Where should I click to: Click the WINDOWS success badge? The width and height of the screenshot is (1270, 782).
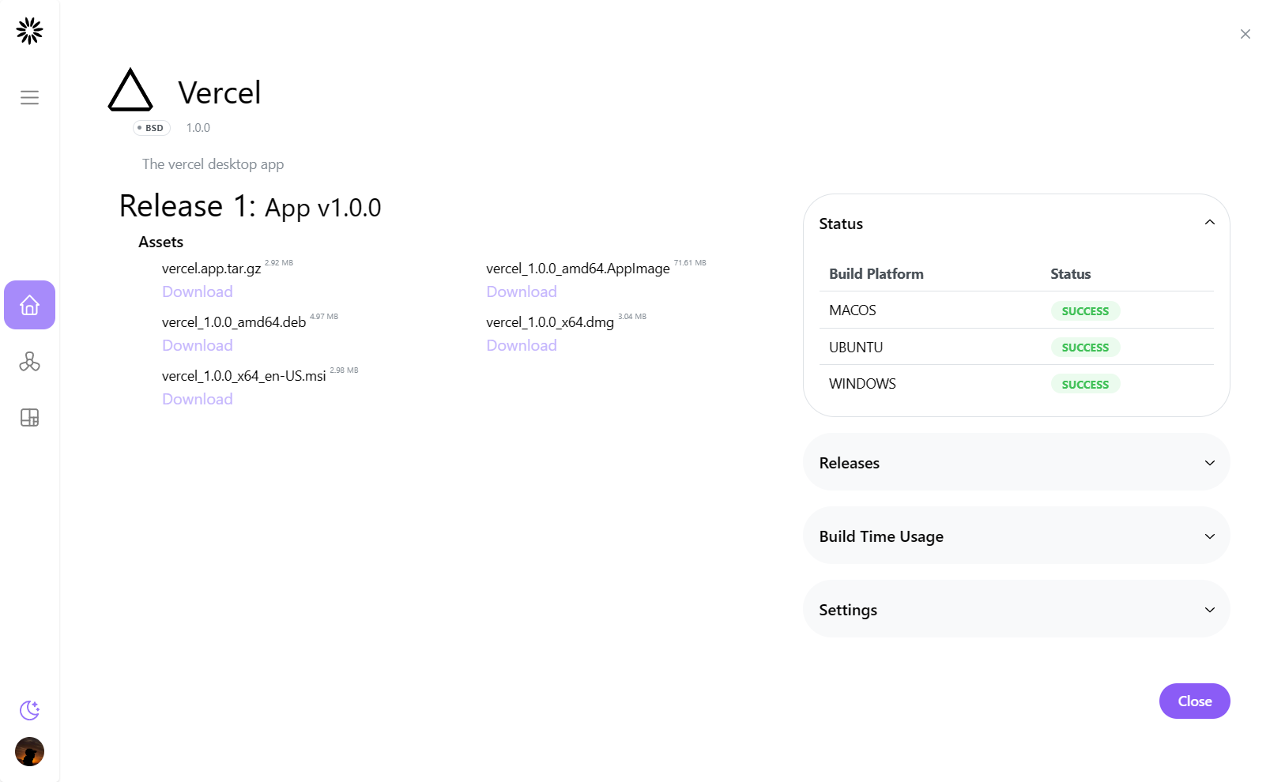click(x=1085, y=385)
